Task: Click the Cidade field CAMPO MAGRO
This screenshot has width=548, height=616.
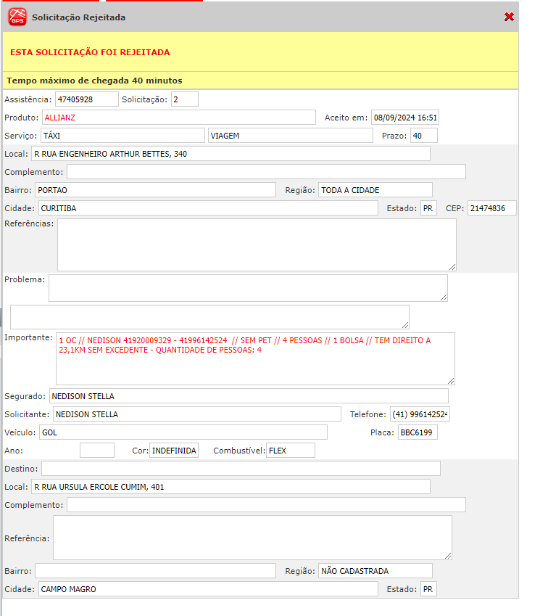Action: (208, 588)
